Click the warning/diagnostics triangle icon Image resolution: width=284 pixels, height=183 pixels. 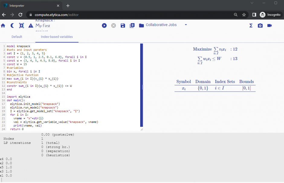tap(30, 26)
